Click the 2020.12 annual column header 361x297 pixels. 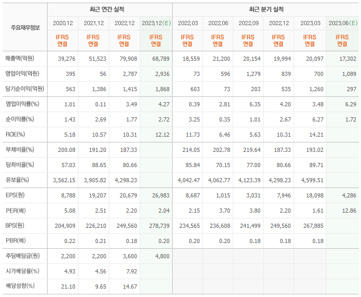pyautogui.click(x=63, y=23)
